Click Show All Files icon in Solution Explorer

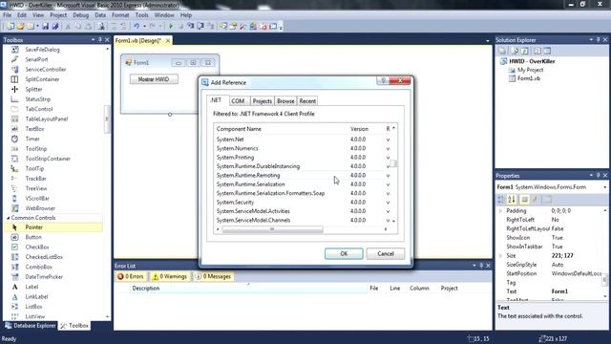[x=515, y=51]
